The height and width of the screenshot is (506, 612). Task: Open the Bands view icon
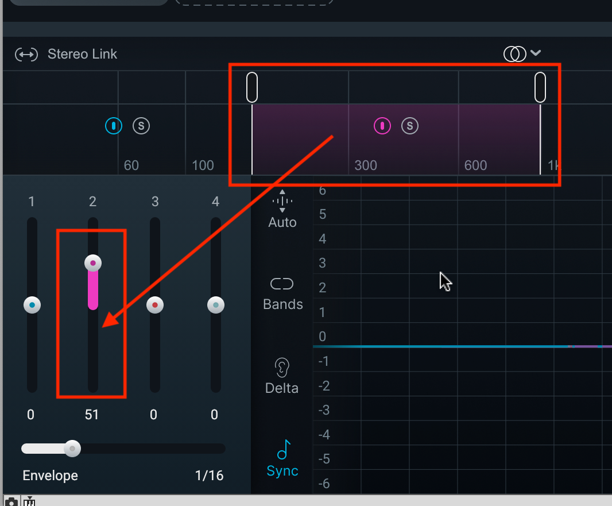(282, 284)
